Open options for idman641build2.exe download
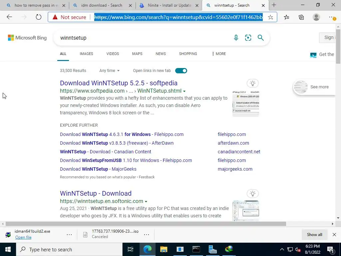341x256 pixels. [x=69, y=235]
